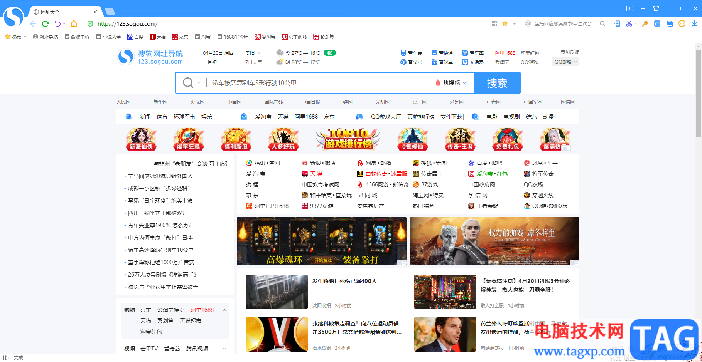Open the browser main menu hamburger icon

[x=643, y=8]
